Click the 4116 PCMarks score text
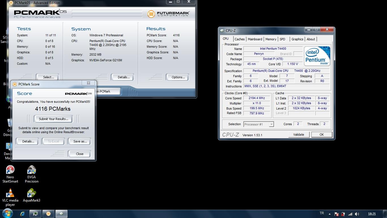This screenshot has height=218, width=387. (53, 109)
